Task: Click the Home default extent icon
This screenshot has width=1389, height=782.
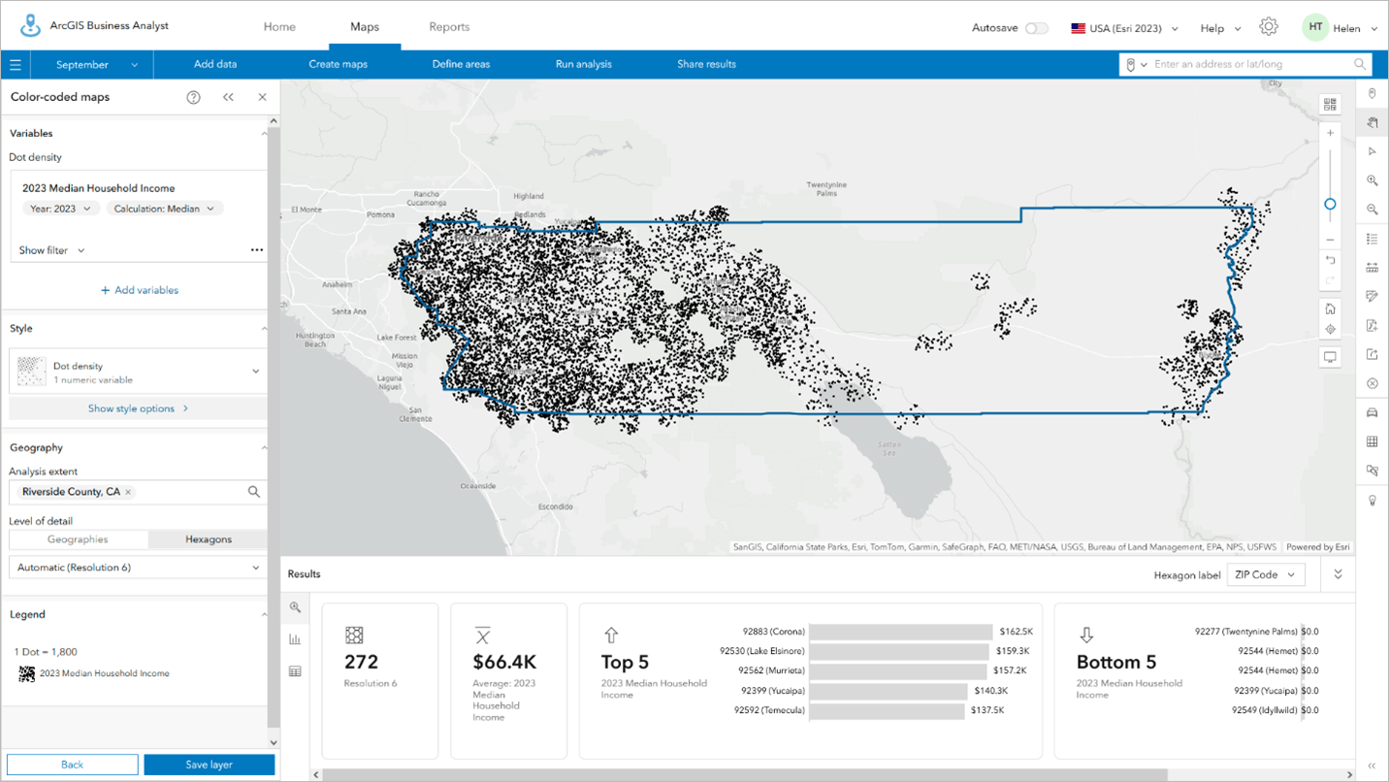Action: click(x=1330, y=309)
